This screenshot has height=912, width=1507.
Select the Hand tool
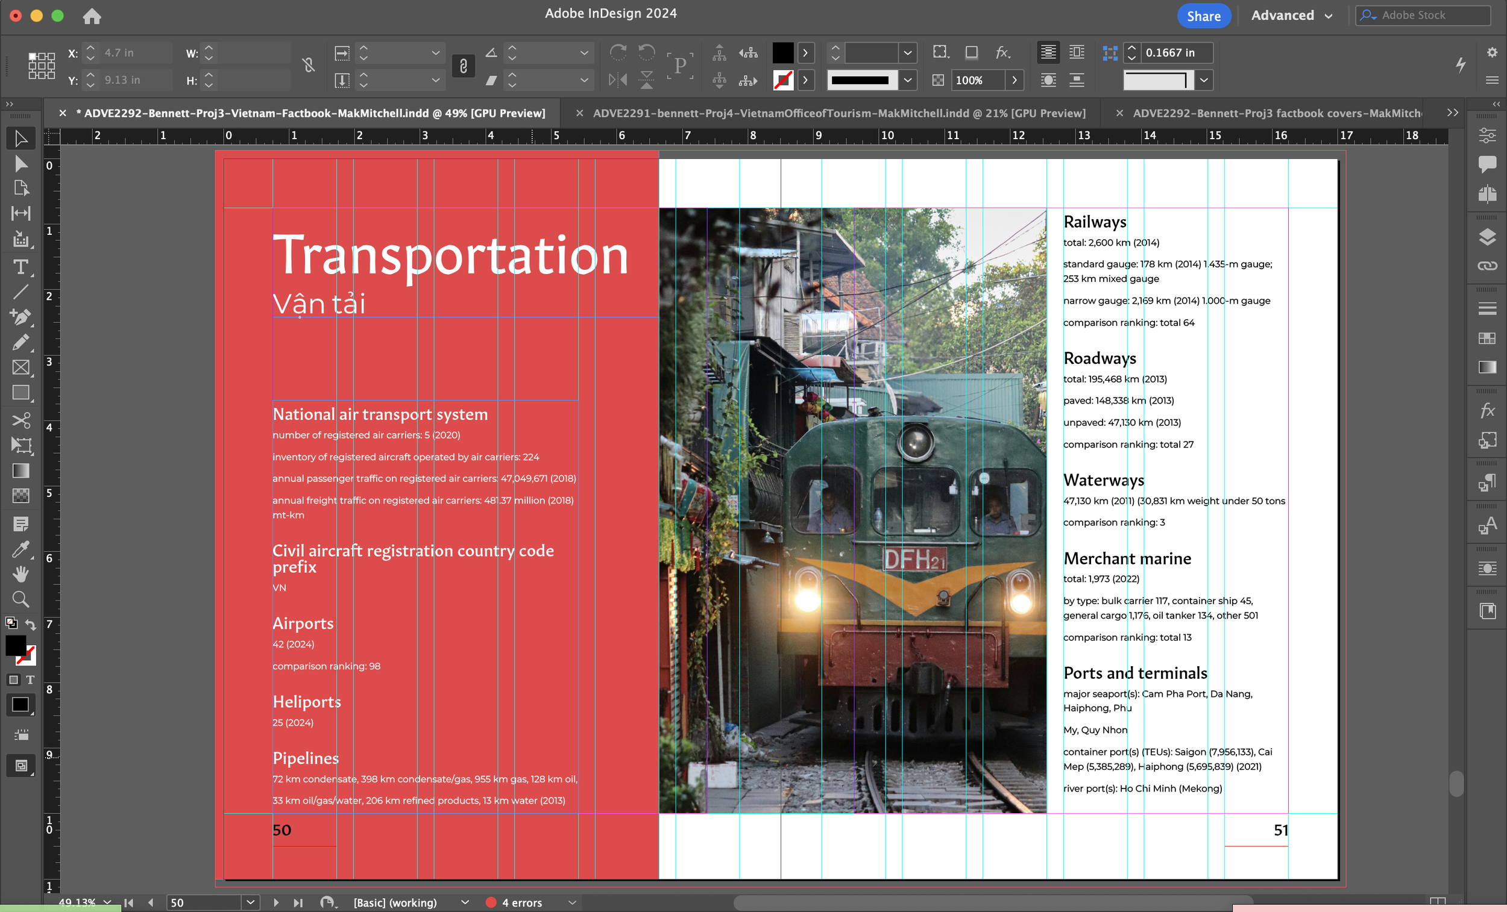[x=20, y=574]
